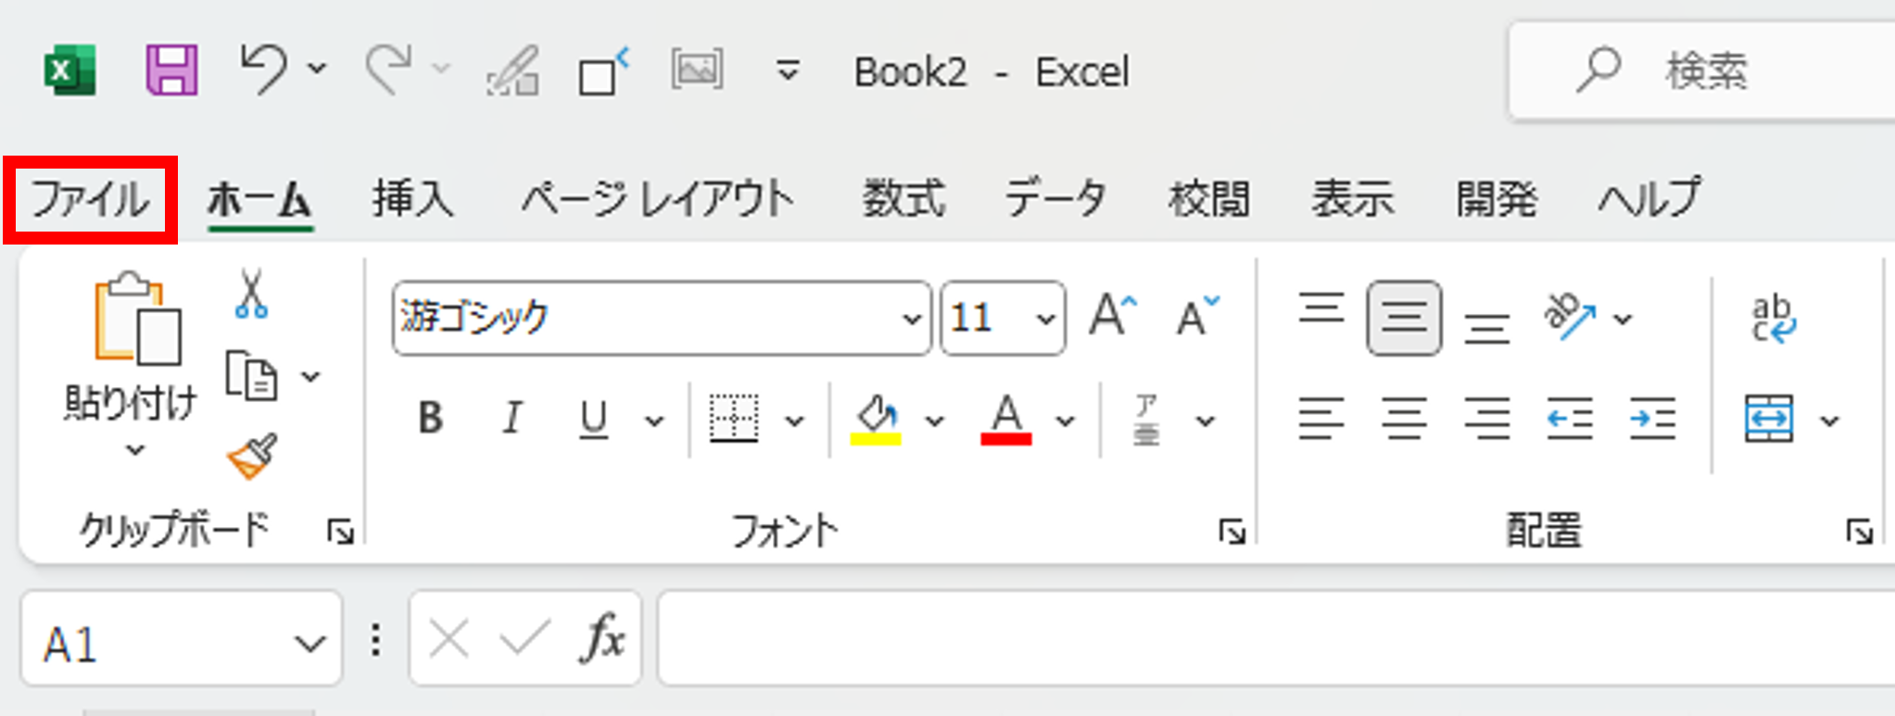Click the Increase Indent icon
1895x716 pixels.
pos(1652,420)
